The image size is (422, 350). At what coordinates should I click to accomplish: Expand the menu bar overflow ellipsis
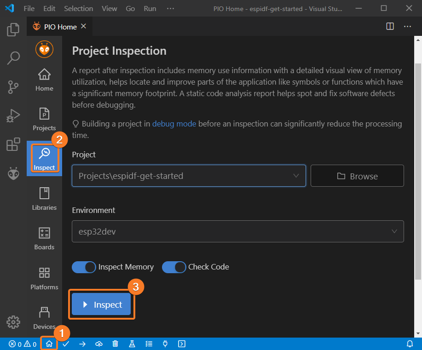(x=170, y=9)
